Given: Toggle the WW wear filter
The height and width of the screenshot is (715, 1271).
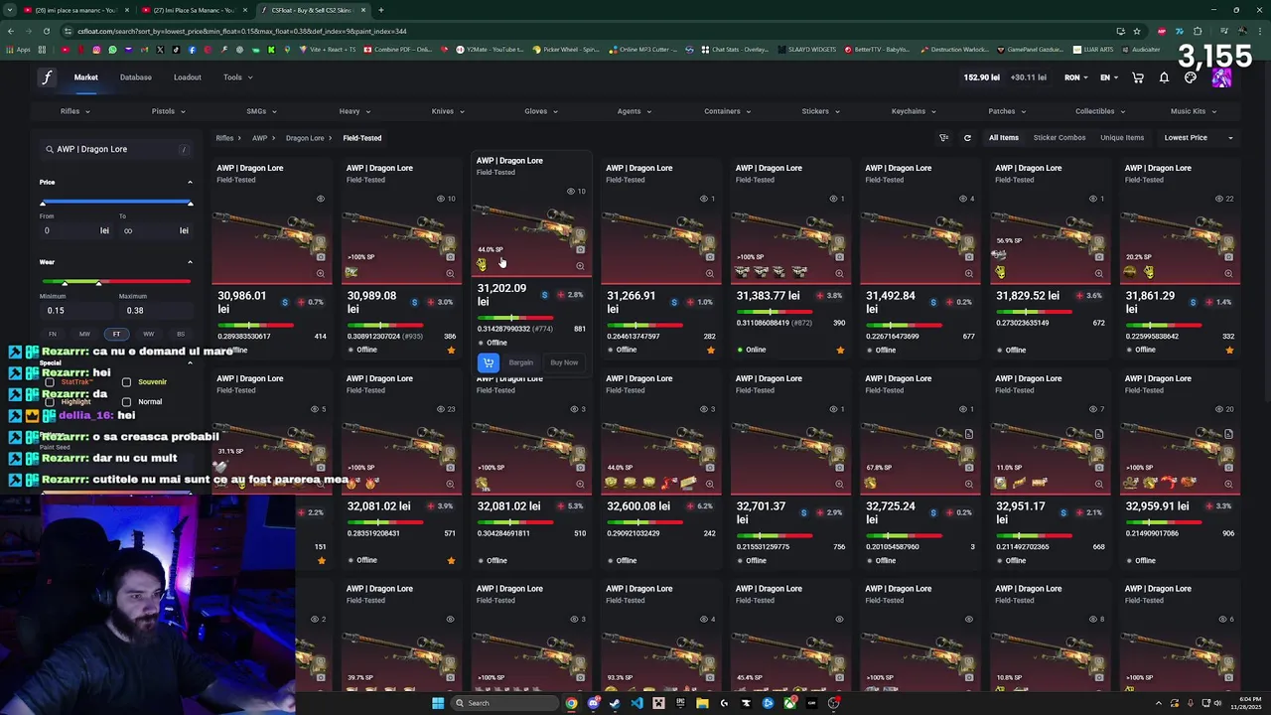Looking at the screenshot, I should coord(148,334).
